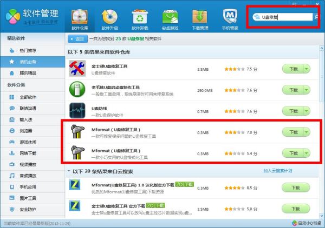Click the Z icon of 金士顿 官方下载
The image size is (325, 228).
coord(75,206)
